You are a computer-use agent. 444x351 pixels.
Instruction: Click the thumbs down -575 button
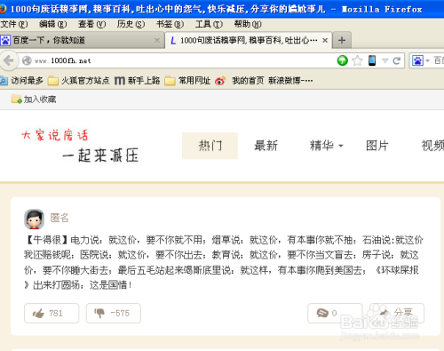(114, 313)
